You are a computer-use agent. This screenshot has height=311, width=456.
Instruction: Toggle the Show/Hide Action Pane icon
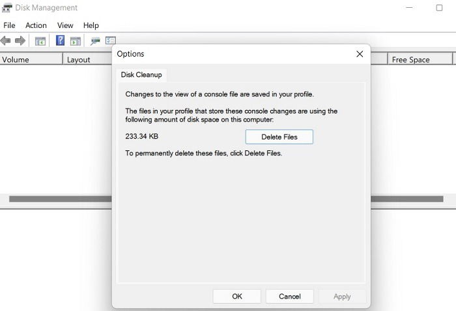(76, 41)
